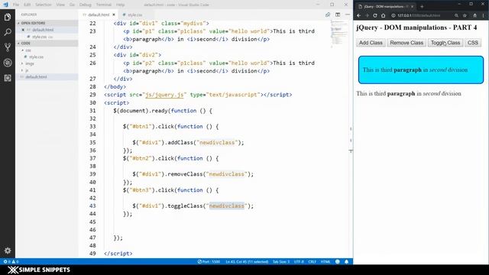Open the Explorer view in activity bar
489x275 pixels.
click(x=8, y=17)
